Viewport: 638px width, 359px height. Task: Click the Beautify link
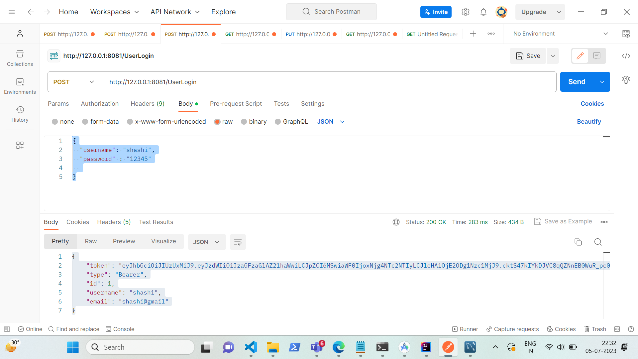pyautogui.click(x=589, y=122)
